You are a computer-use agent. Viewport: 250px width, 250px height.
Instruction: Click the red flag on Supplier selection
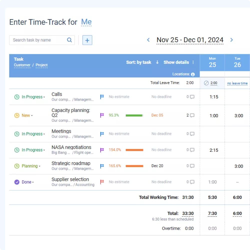[102, 182]
